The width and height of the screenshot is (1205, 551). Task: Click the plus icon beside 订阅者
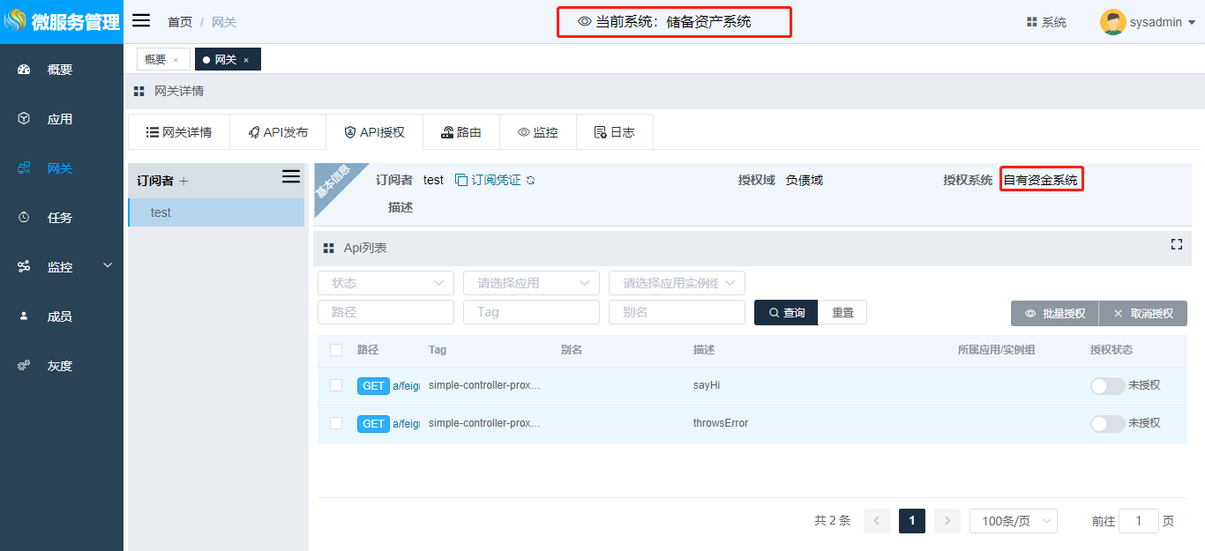pos(183,181)
